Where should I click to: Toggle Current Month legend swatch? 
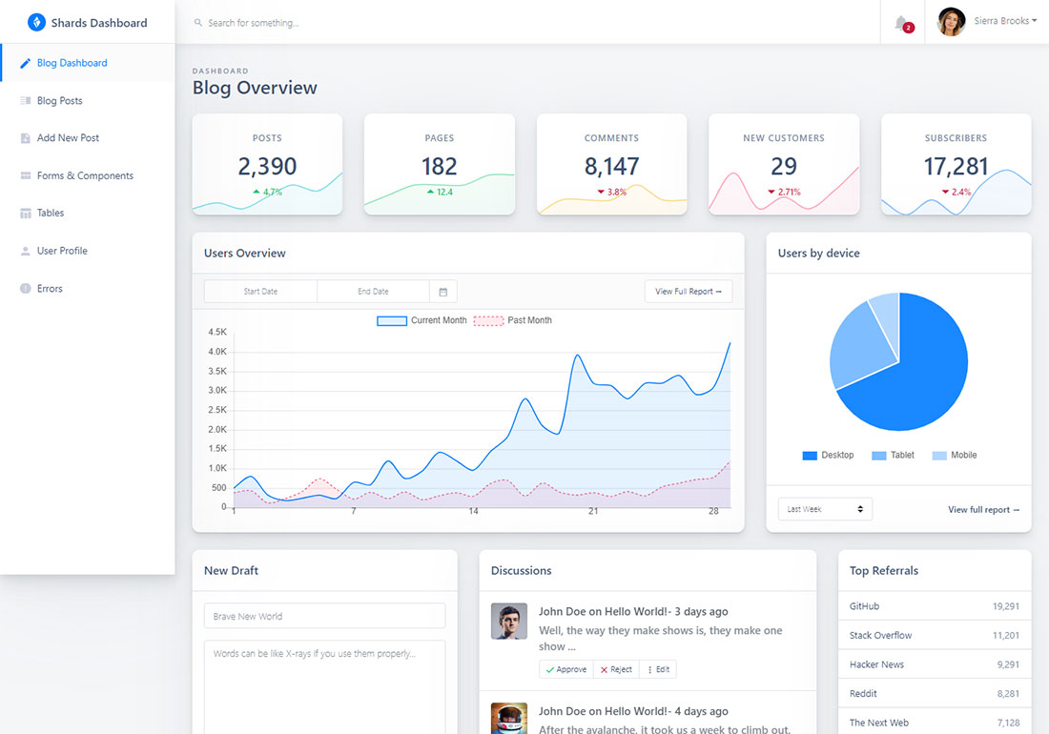pos(392,321)
